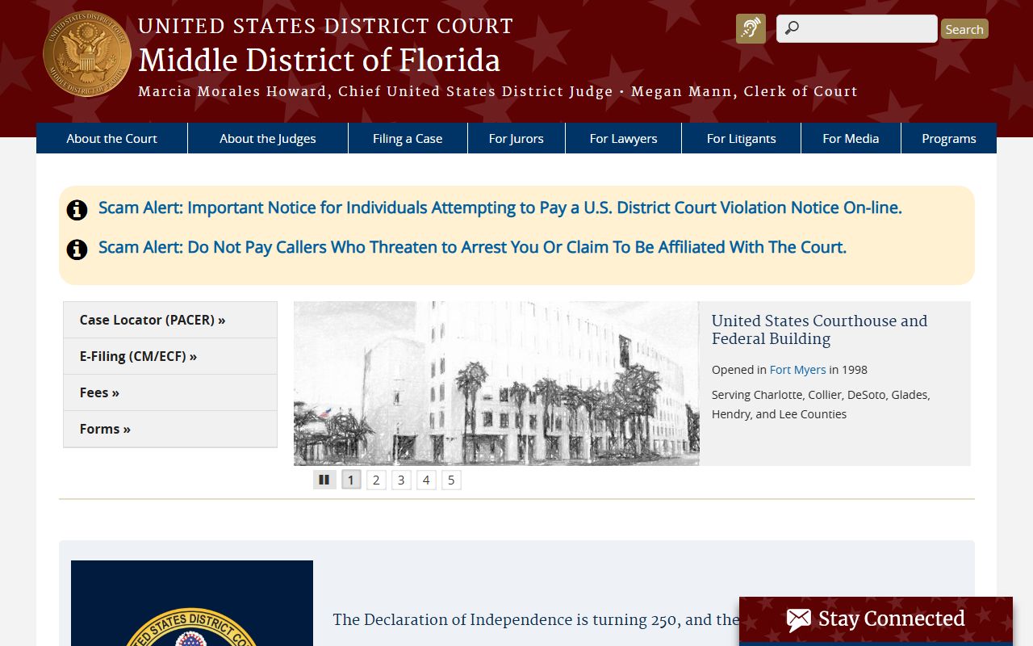The width and height of the screenshot is (1033, 646).
Task: Open the Programs menu
Action: click(x=949, y=138)
